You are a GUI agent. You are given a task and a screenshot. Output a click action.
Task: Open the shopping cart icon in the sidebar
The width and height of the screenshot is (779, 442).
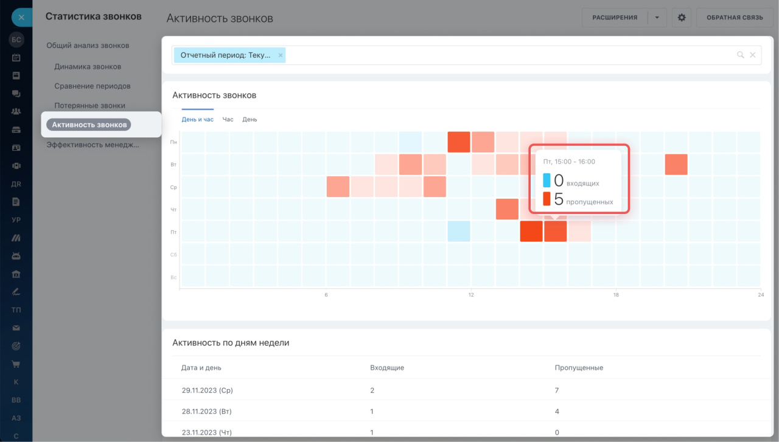pyautogui.click(x=16, y=364)
